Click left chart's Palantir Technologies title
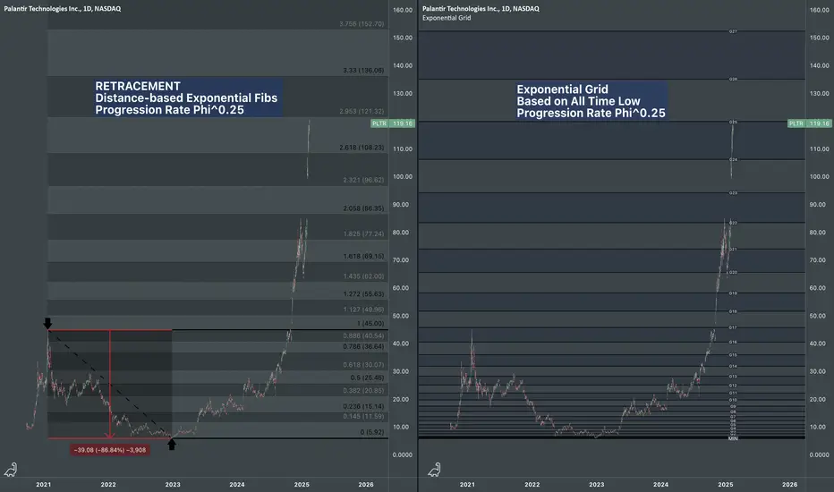Image resolution: width=834 pixels, height=492 pixels. click(63, 9)
